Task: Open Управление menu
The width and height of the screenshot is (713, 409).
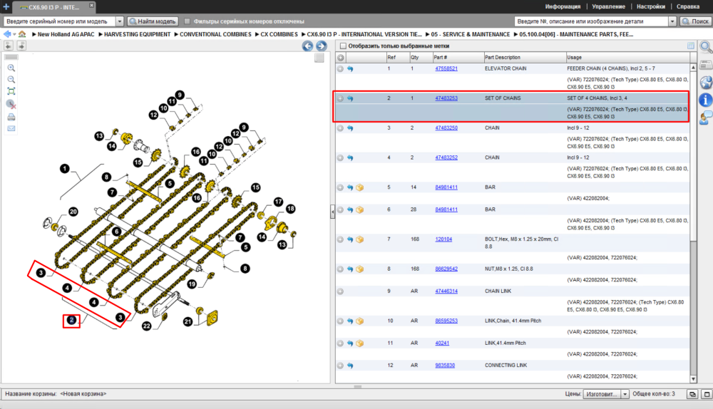Action: 608,6
